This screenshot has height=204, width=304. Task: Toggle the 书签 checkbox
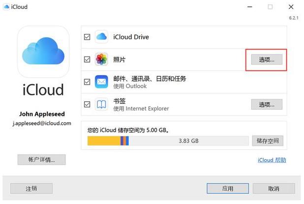point(87,104)
